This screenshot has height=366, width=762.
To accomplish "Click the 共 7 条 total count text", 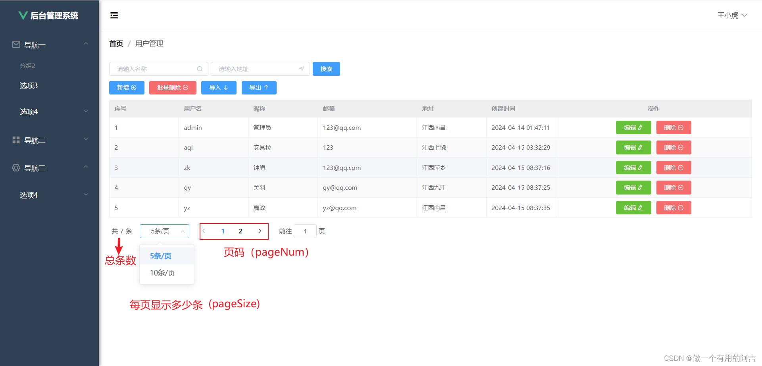I will tap(122, 231).
